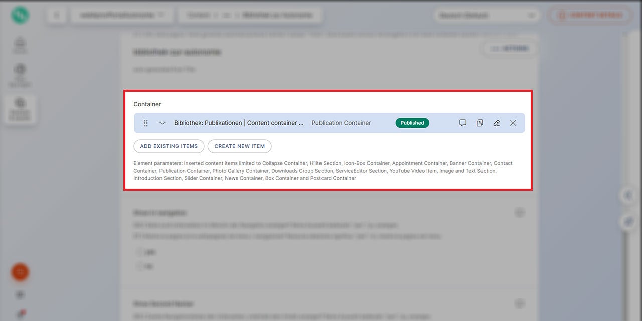Open the account dropdown in the top bar
The image size is (642, 321).
(486, 15)
